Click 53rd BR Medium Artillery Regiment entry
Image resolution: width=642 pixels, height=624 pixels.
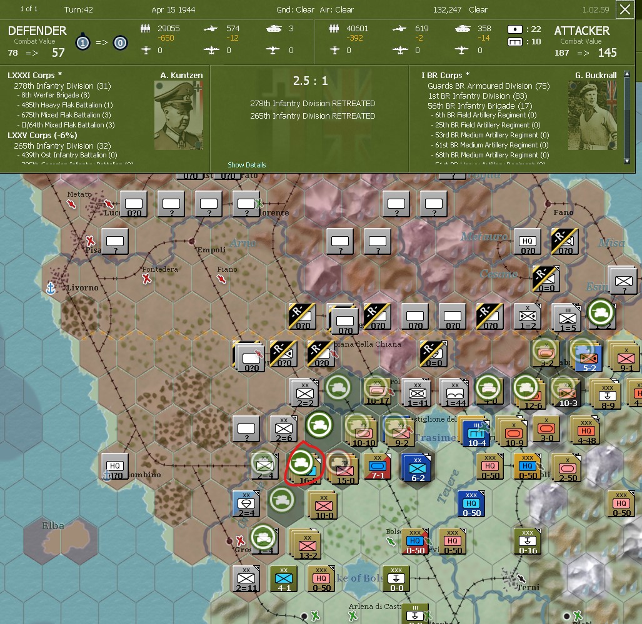489,135
